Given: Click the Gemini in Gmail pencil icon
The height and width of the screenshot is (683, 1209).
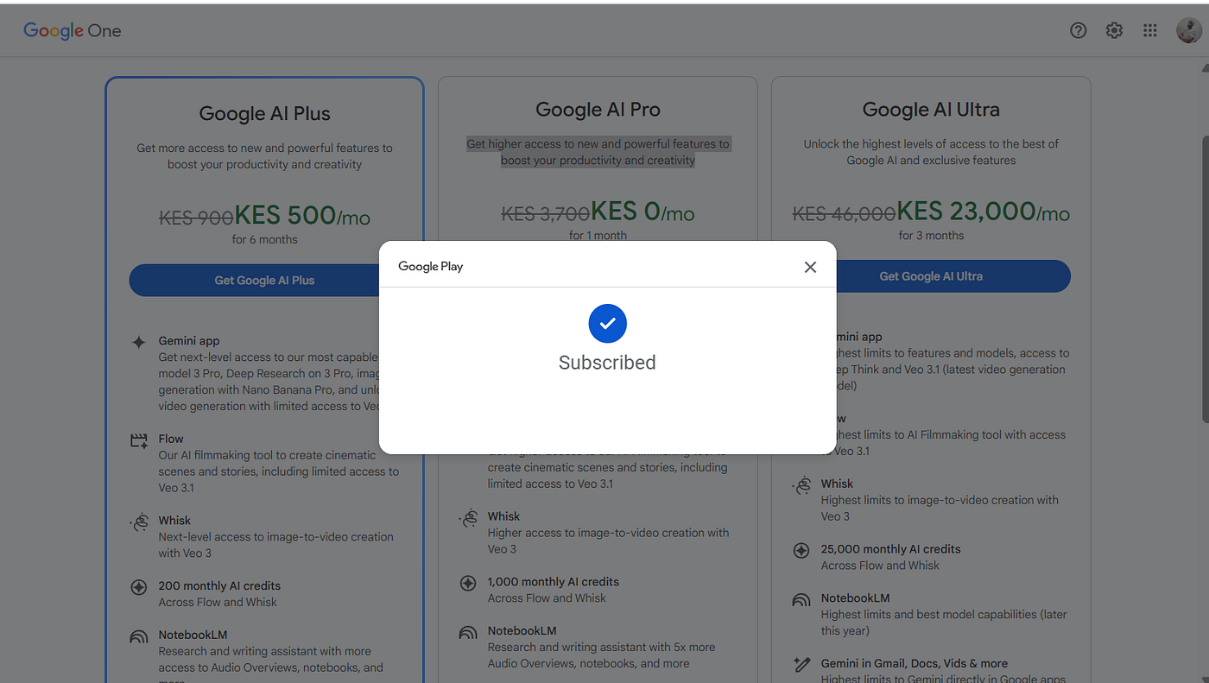Looking at the screenshot, I should [x=801, y=664].
